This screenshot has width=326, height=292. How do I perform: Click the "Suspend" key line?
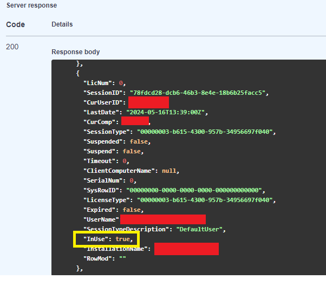[113, 151]
